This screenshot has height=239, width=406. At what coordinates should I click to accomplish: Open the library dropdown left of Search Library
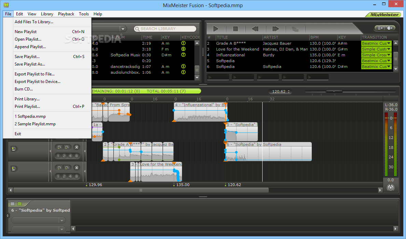click(x=123, y=29)
